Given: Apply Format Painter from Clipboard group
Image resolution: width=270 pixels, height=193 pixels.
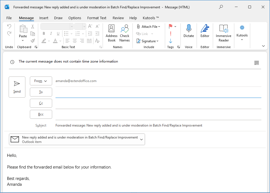Looking at the screenshot, I should pyautogui.click(x=32, y=40).
